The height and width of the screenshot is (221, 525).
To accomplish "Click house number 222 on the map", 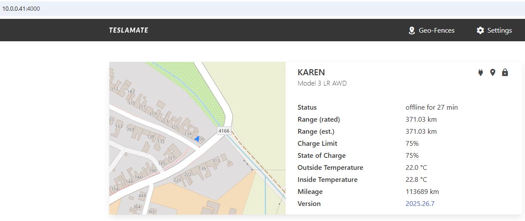I will pyautogui.click(x=188, y=175).
